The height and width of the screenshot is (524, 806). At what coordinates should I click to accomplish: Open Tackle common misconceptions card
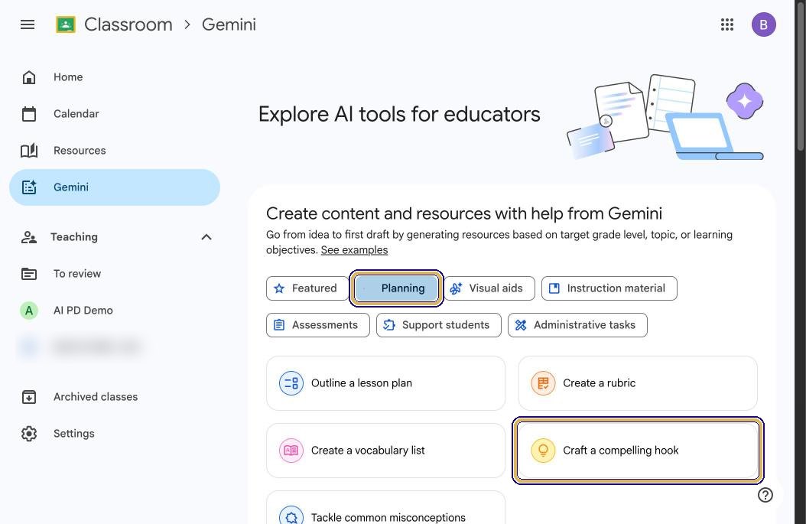[385, 508]
